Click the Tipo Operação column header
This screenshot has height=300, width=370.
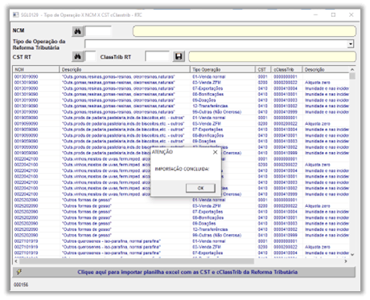(223, 69)
